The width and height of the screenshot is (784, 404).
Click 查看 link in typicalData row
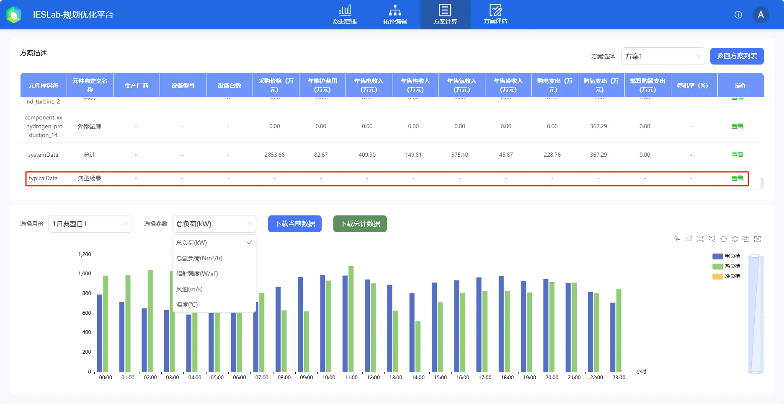[x=737, y=178]
